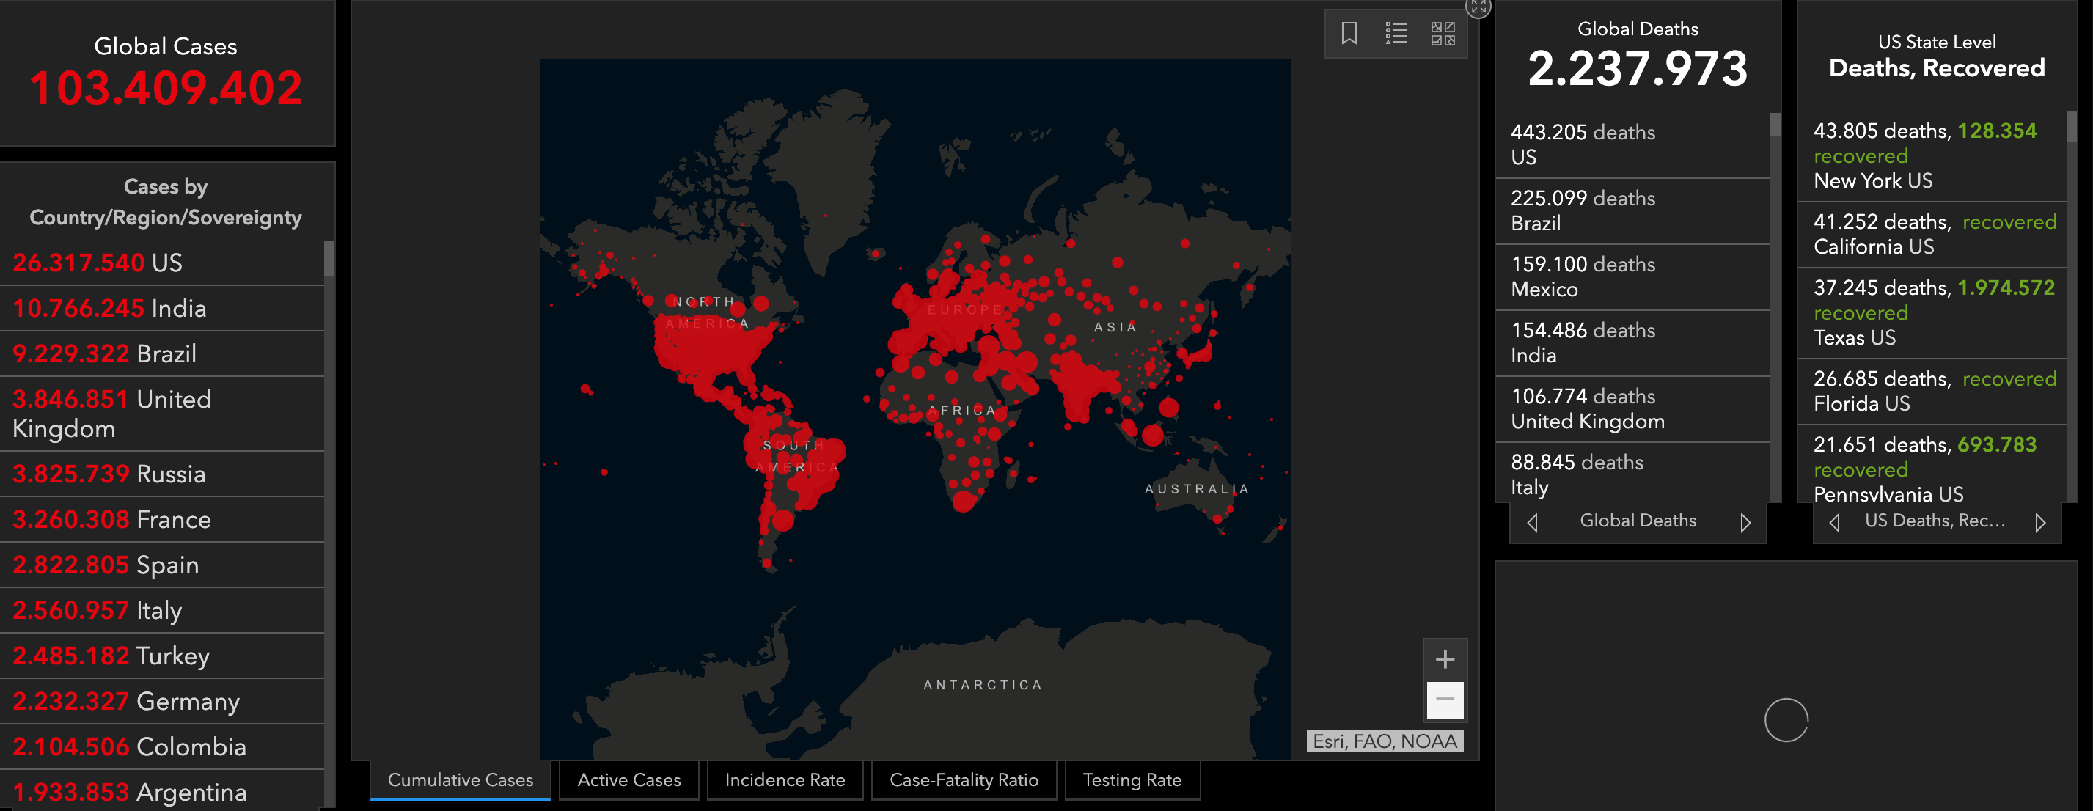Click left arrow beside US Deaths, Rec…
This screenshot has height=811, width=2093.
point(1834,523)
